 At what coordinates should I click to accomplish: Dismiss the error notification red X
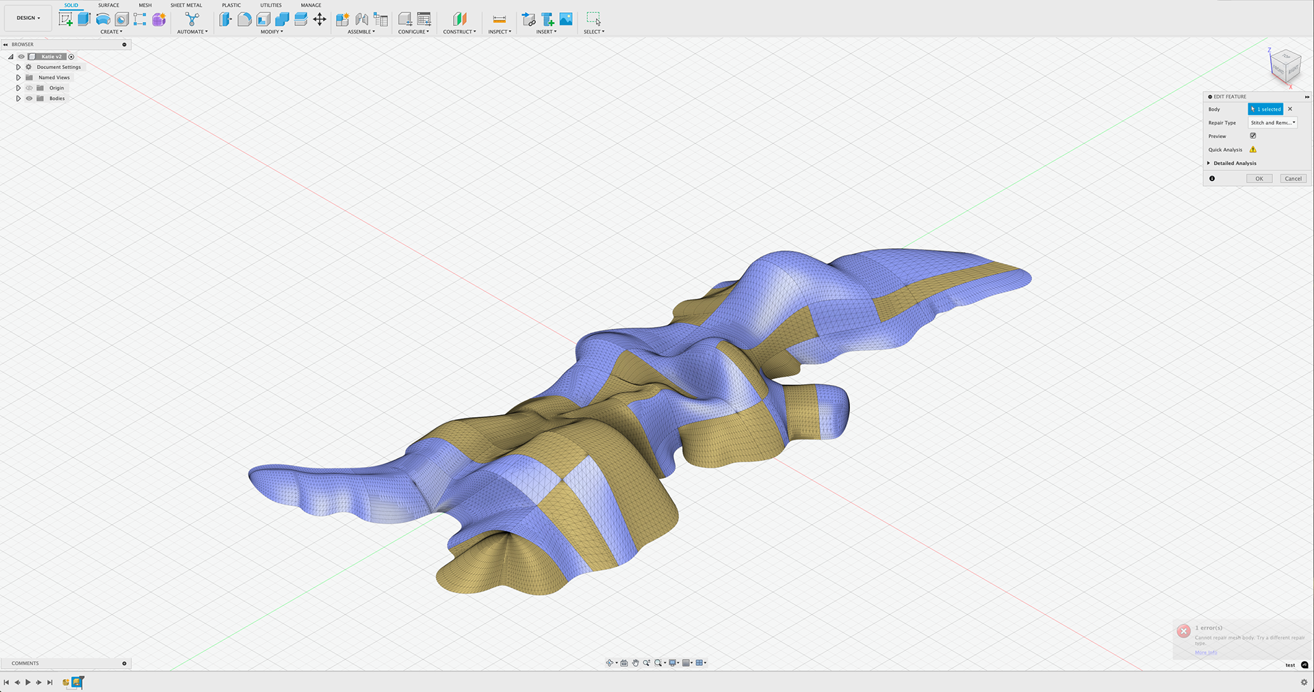click(x=1183, y=631)
